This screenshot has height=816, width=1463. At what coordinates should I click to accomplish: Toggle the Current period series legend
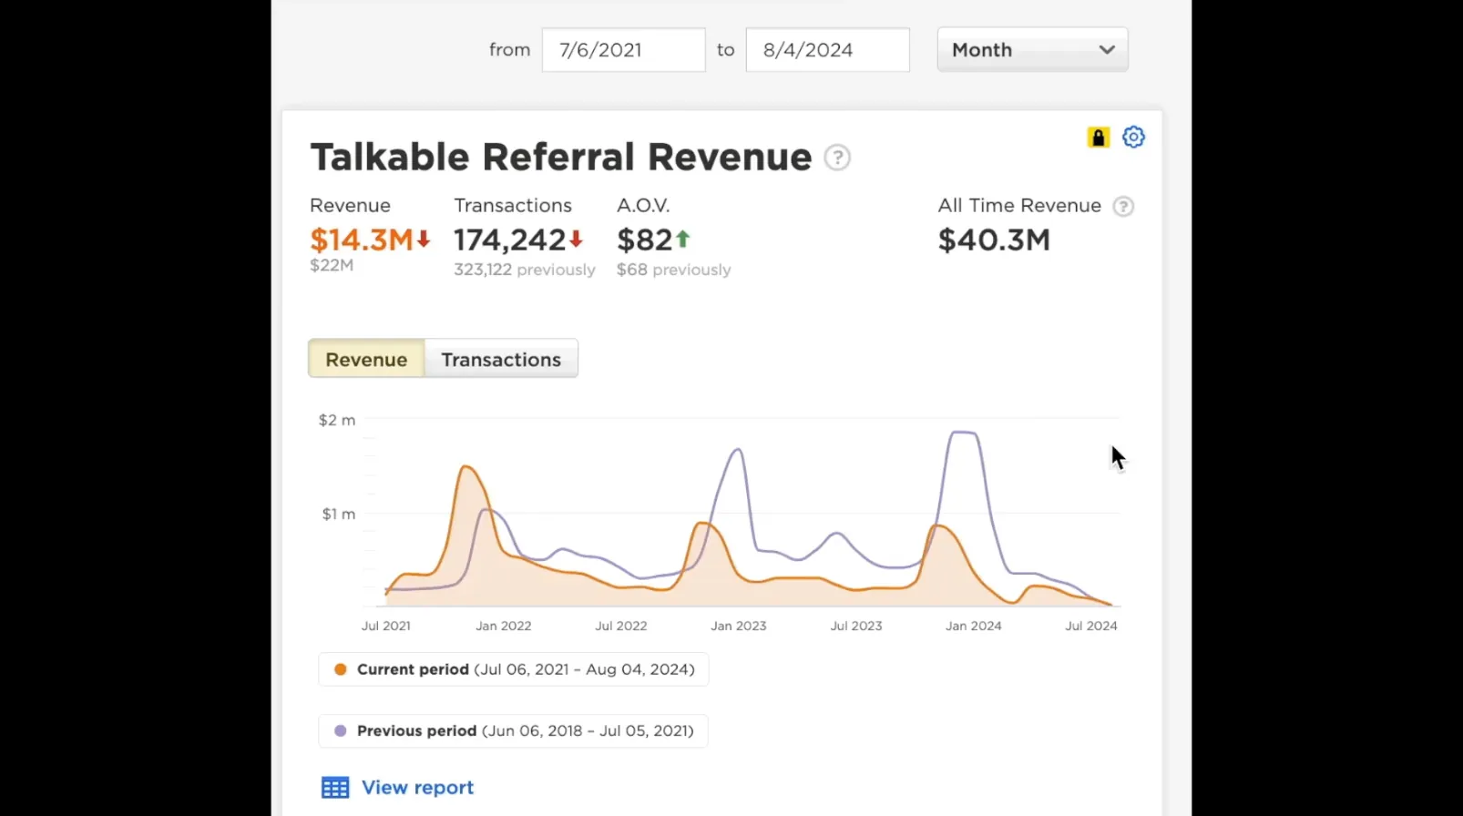pos(514,669)
